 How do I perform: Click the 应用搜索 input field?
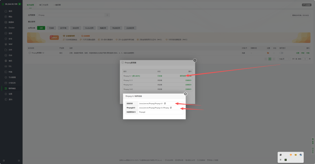coord(71,15)
